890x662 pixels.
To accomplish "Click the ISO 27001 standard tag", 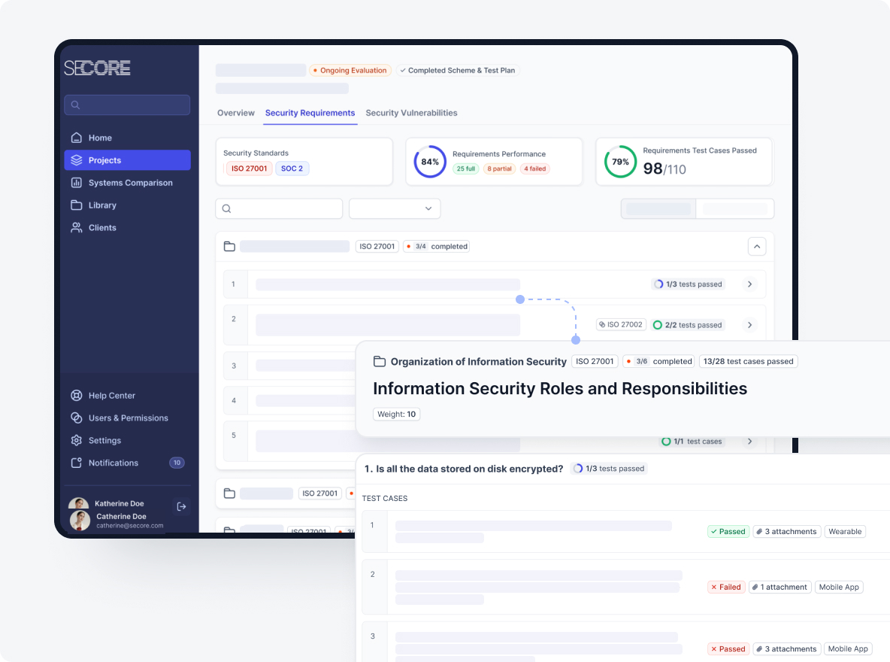I will (x=249, y=169).
